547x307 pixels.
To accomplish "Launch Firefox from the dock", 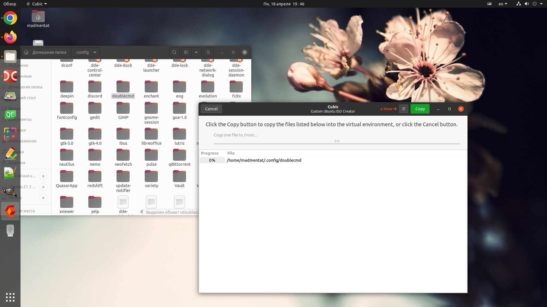I will click(10, 37).
